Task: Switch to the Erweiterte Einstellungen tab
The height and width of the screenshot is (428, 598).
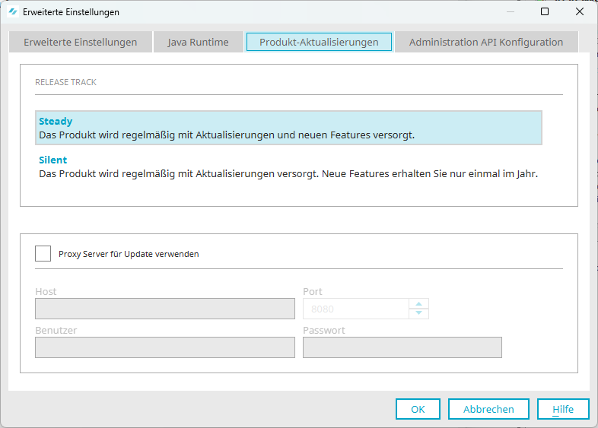Action: [80, 42]
